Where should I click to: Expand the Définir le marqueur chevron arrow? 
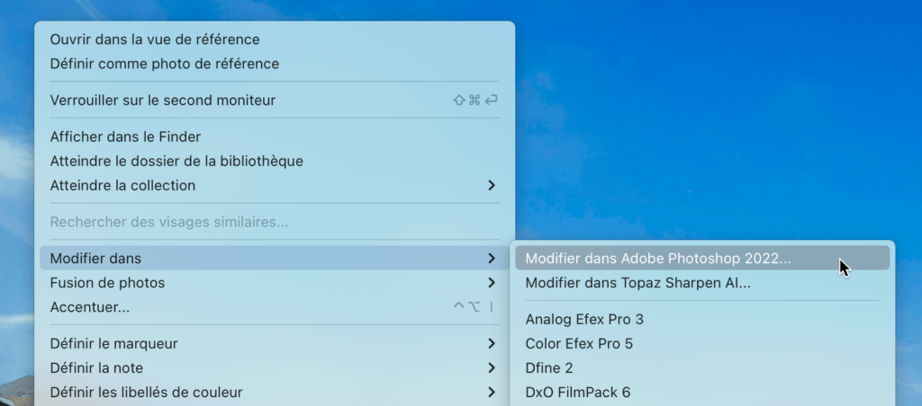click(x=492, y=343)
